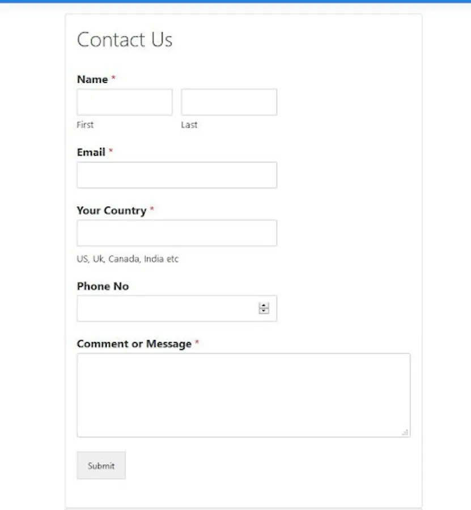Click the Comment or Message textarea

[244, 395]
